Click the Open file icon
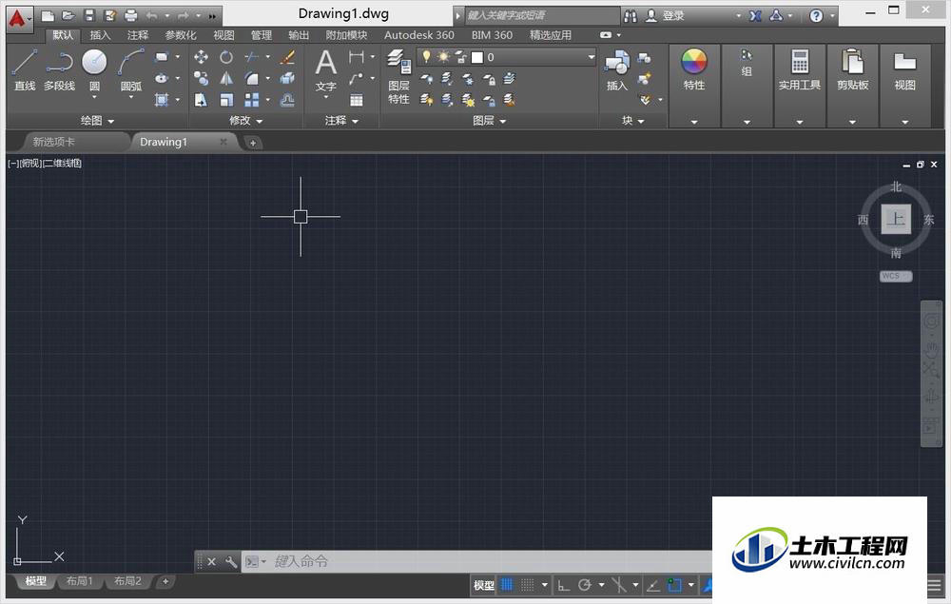The width and height of the screenshot is (951, 604). [x=68, y=16]
